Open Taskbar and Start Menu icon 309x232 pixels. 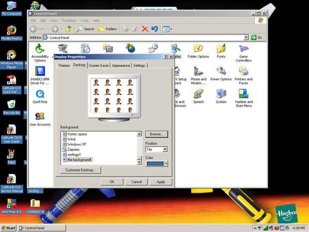(244, 98)
